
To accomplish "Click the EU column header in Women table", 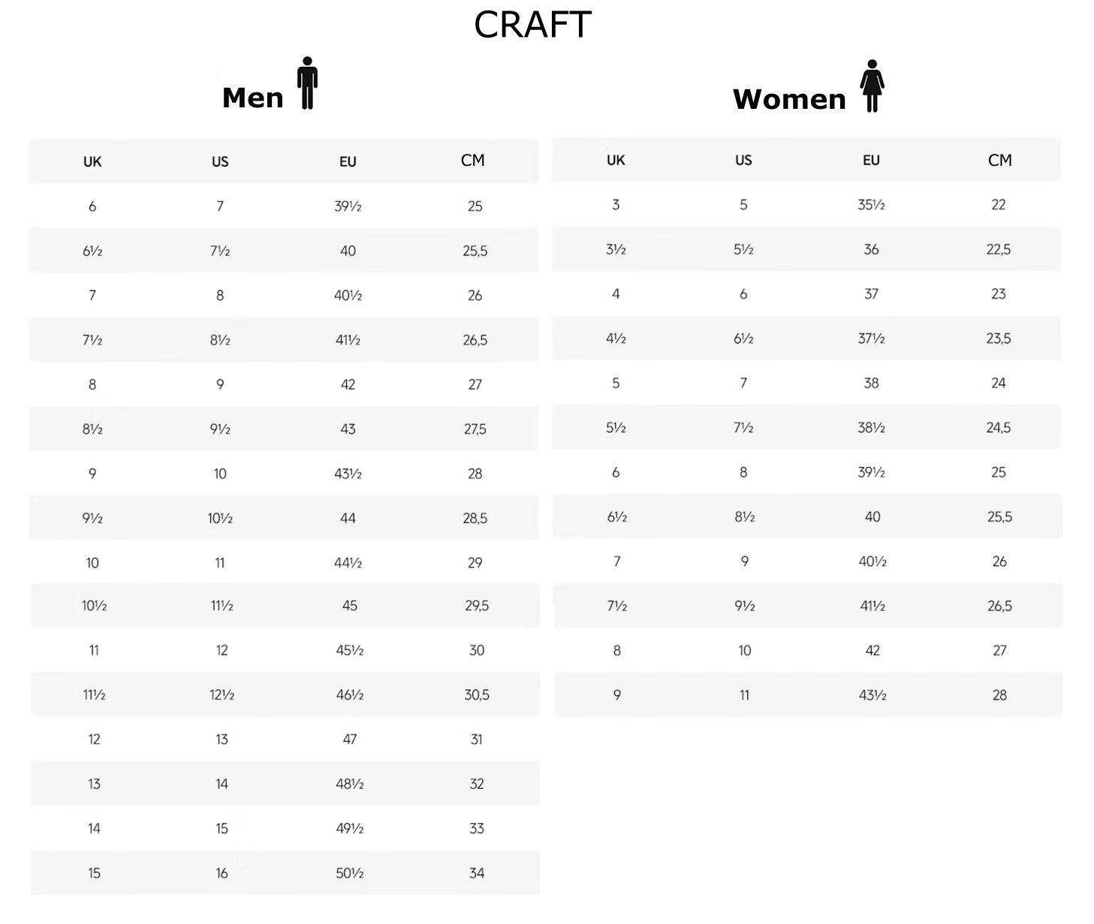I will [871, 160].
